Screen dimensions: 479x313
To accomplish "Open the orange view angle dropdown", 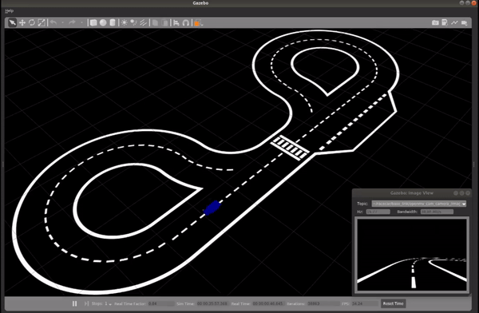I will click(x=198, y=23).
